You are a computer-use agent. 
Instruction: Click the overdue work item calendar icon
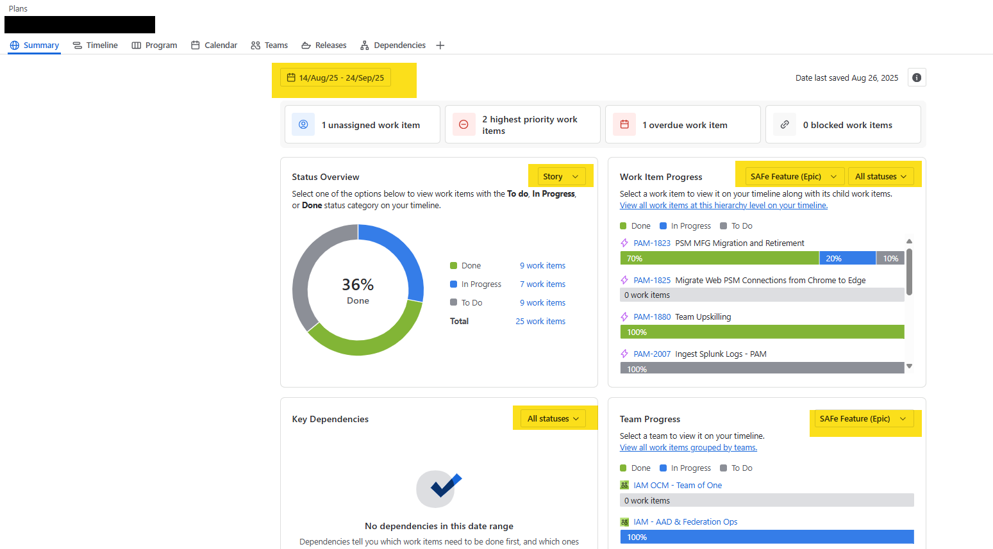point(624,124)
